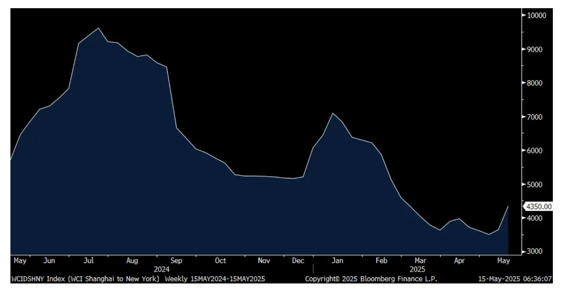Click the Jan month label on time axis
This screenshot has height=292, width=567.
pos(337,261)
